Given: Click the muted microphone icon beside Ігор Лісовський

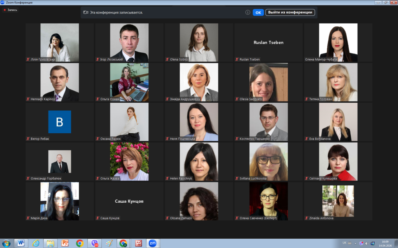Looking at the screenshot, I should pyautogui.click(x=98, y=59).
